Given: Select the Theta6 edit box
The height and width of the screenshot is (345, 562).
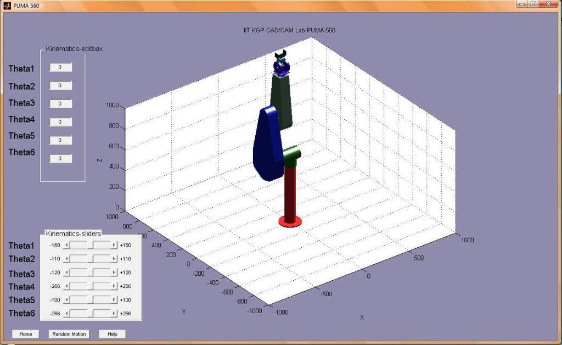Looking at the screenshot, I should click(x=60, y=159).
